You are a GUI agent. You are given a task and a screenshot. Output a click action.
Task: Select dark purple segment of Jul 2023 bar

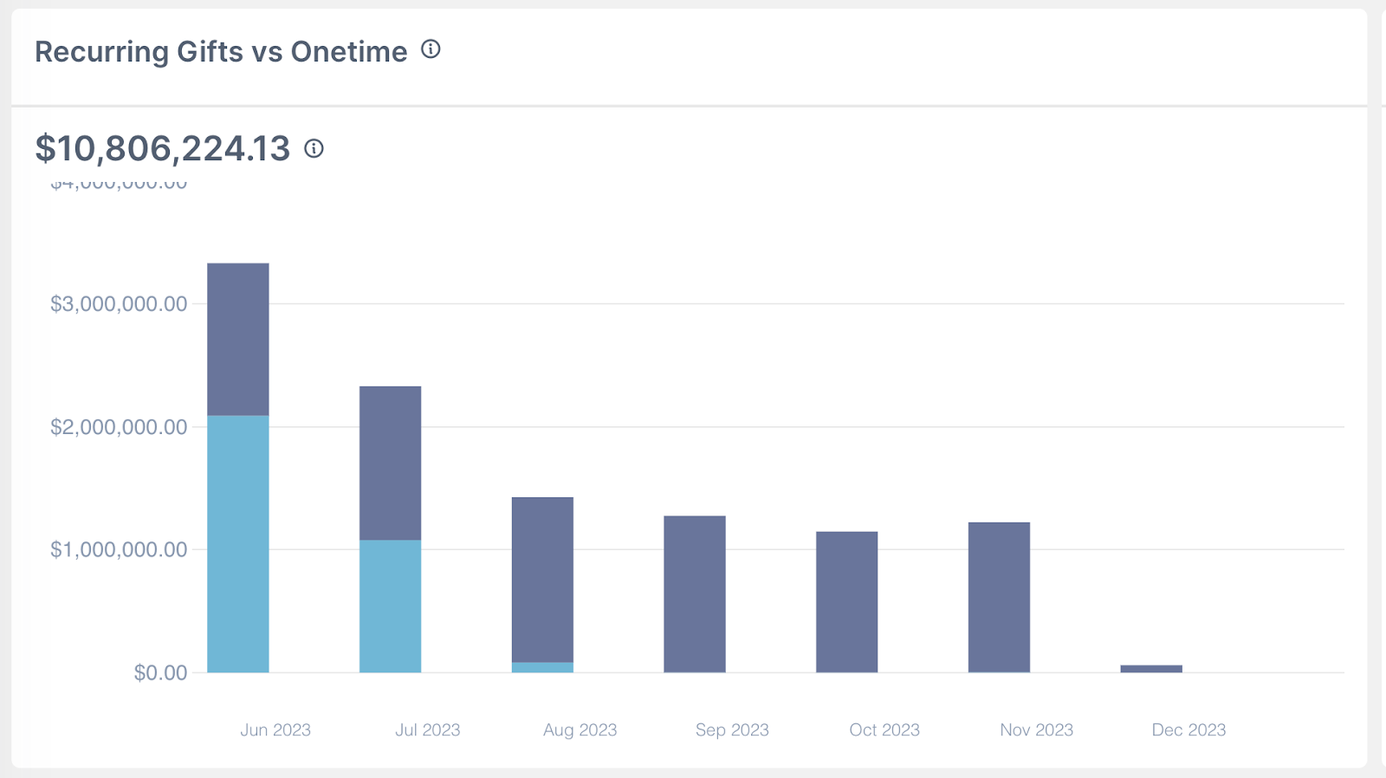(391, 463)
